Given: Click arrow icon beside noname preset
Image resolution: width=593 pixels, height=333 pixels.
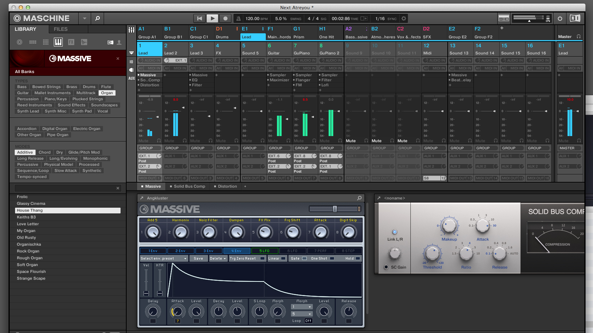Looking at the screenshot, I should point(379,198).
